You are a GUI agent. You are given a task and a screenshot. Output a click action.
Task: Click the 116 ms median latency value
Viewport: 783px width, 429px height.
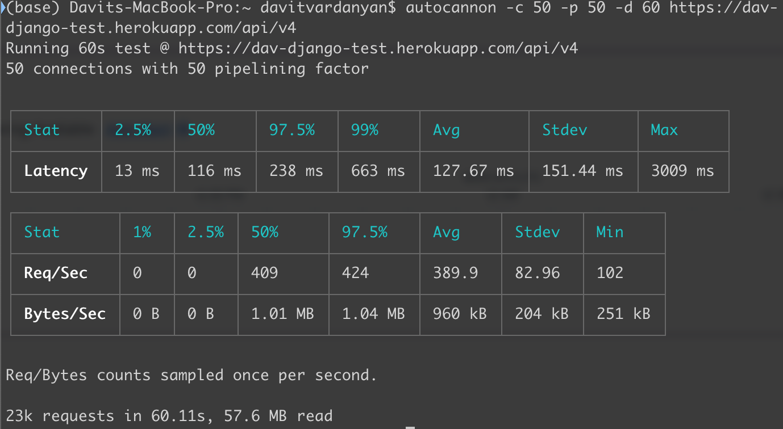214,171
